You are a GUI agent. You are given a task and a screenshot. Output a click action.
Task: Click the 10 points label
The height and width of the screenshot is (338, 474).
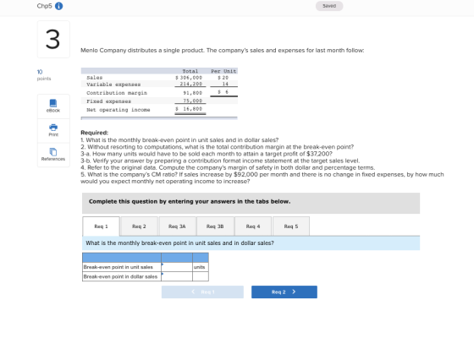(x=44, y=75)
